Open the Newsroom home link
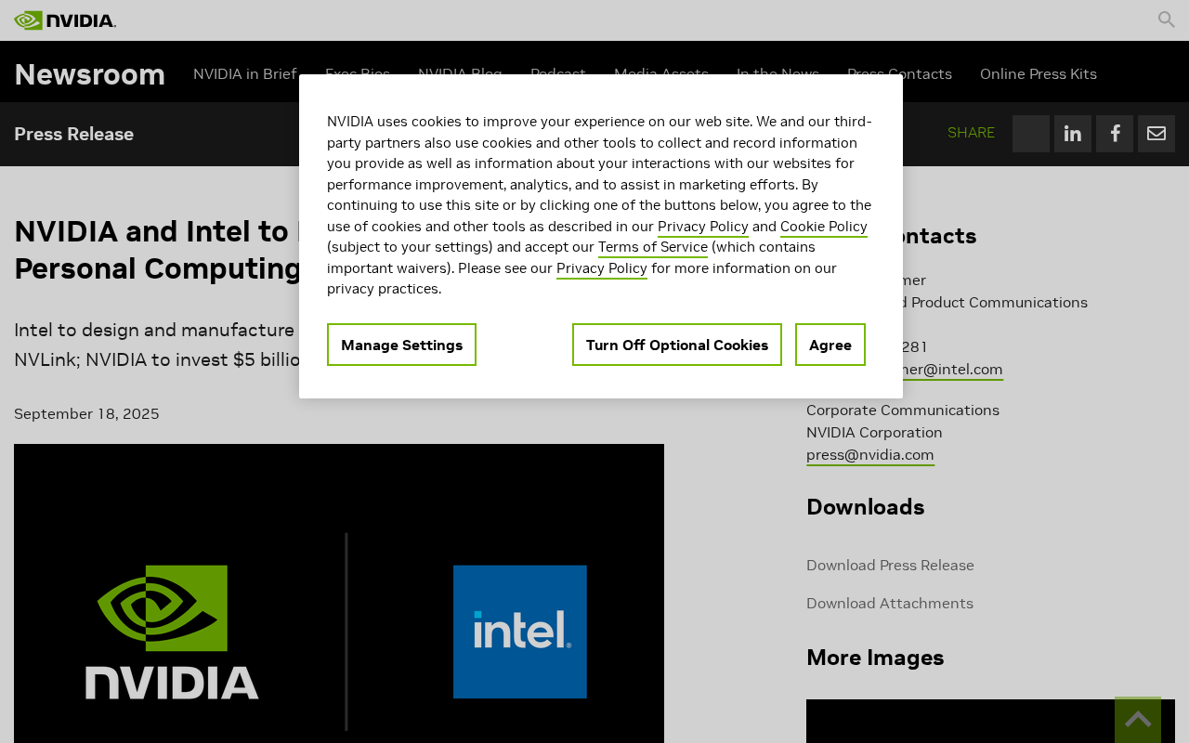The width and height of the screenshot is (1189, 743). coord(89,74)
